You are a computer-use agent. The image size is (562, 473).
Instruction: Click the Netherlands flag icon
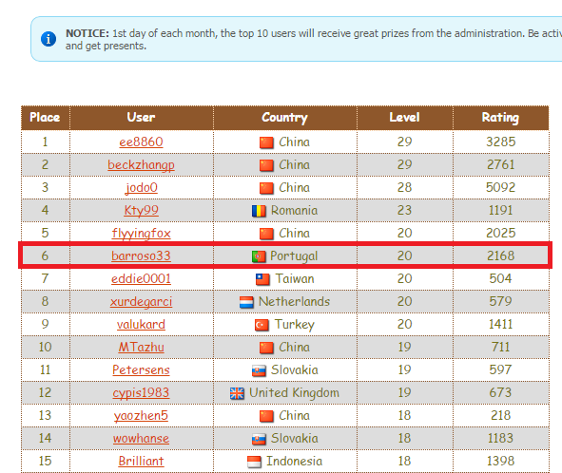(246, 302)
